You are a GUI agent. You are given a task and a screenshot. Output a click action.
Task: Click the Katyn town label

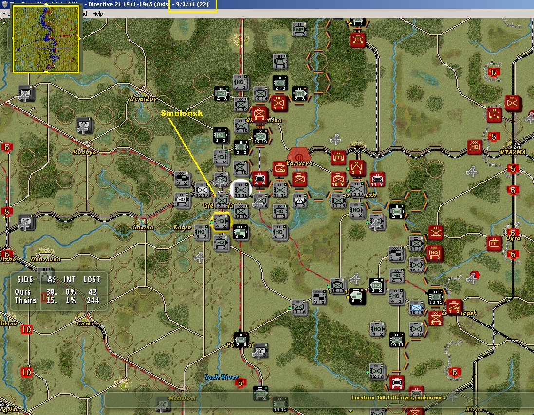point(183,227)
